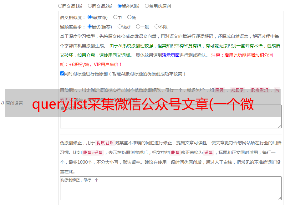Set 通顺度要求 to 较好
This screenshot has height=206, width=285.
point(120,27)
